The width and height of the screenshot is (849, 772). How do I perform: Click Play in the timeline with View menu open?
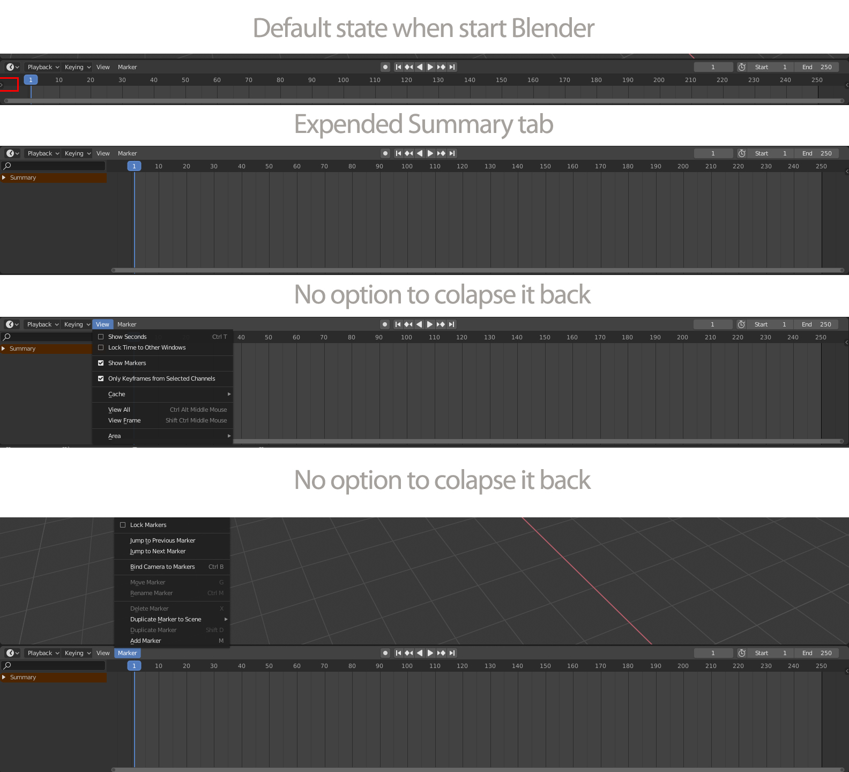coord(430,324)
